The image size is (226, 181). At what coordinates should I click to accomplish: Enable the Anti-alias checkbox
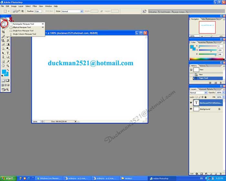coord(44,11)
